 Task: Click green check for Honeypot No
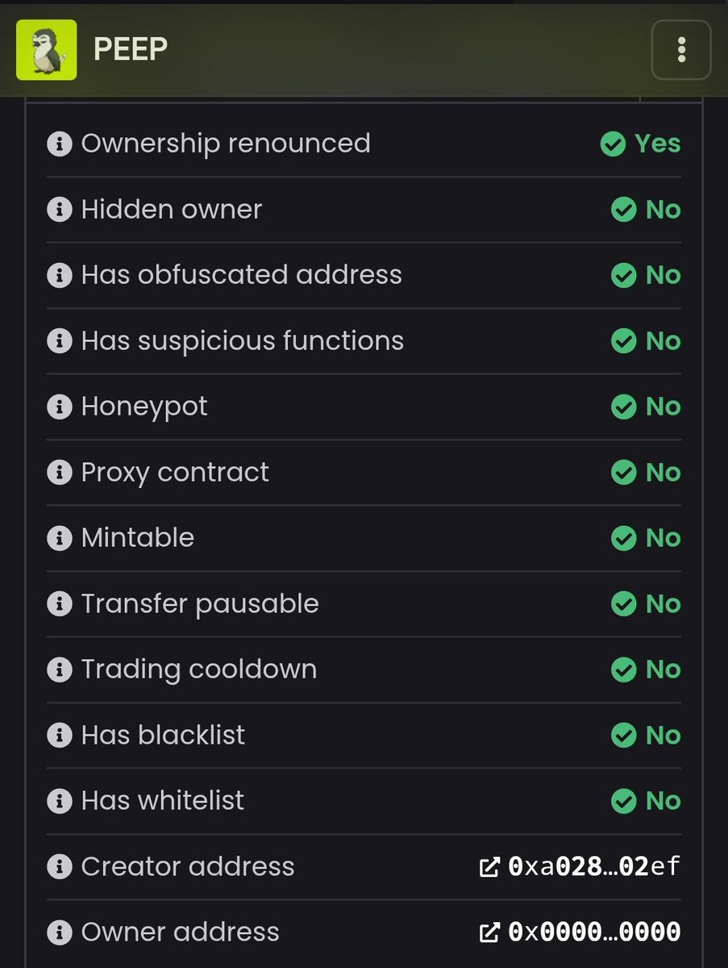point(624,407)
